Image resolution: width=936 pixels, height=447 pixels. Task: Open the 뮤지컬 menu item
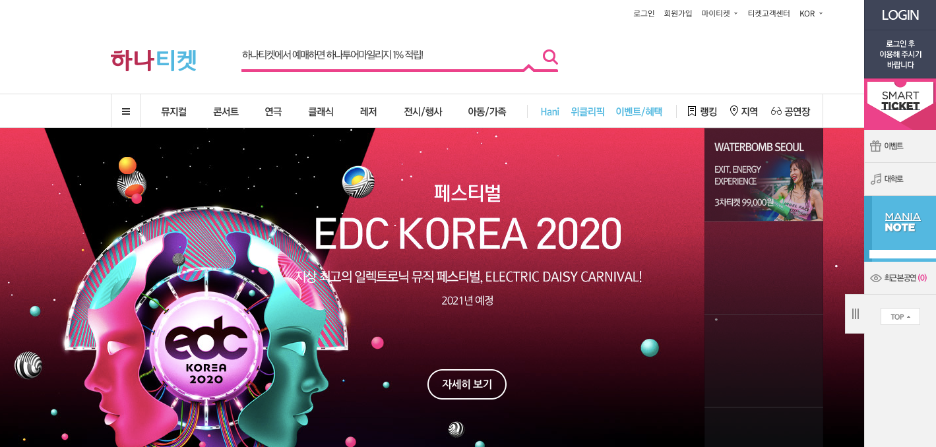click(173, 111)
